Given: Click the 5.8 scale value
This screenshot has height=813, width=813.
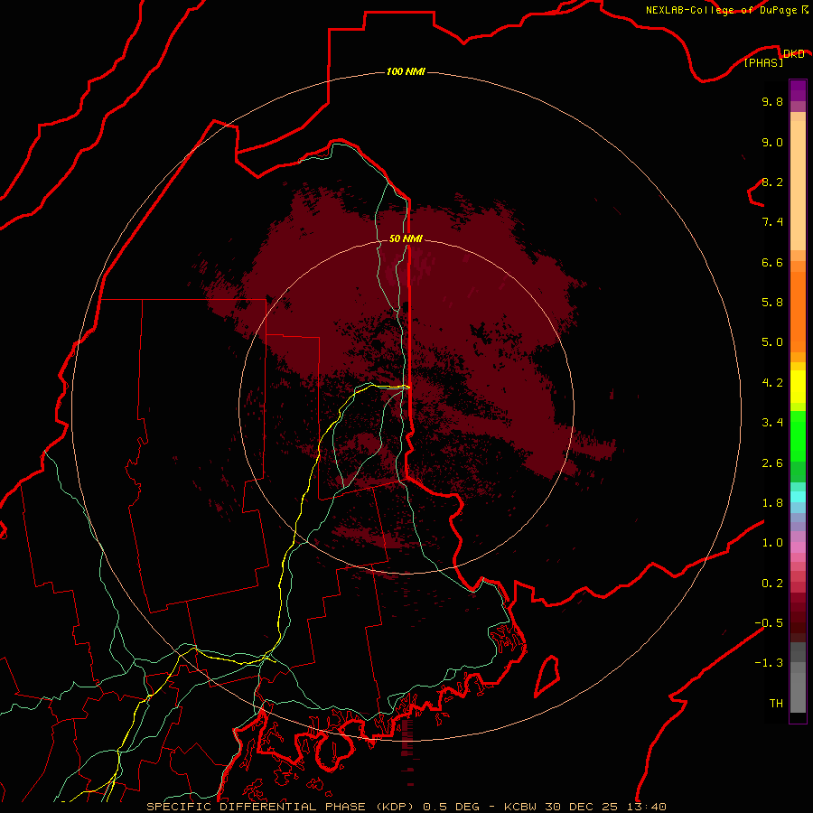Looking at the screenshot, I should coord(772,303).
